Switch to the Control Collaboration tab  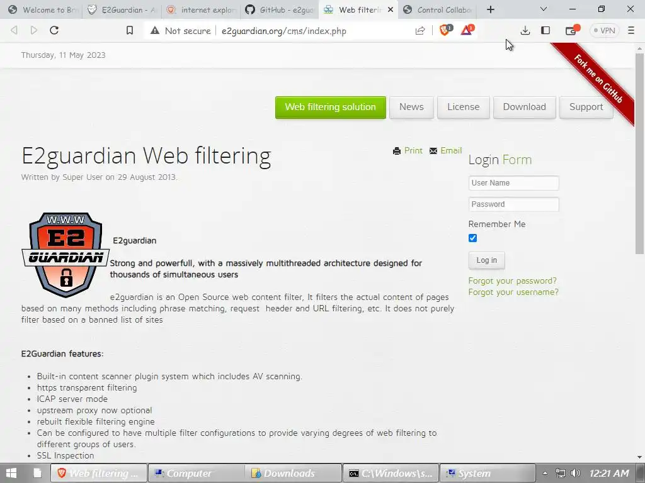tap(438, 10)
